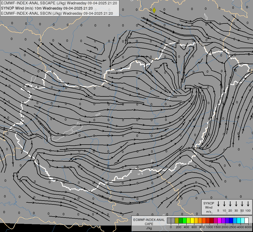This screenshot has width=253, height=232.
Task: Choose the orange CAPE legend swatch
Action: pos(200,220)
